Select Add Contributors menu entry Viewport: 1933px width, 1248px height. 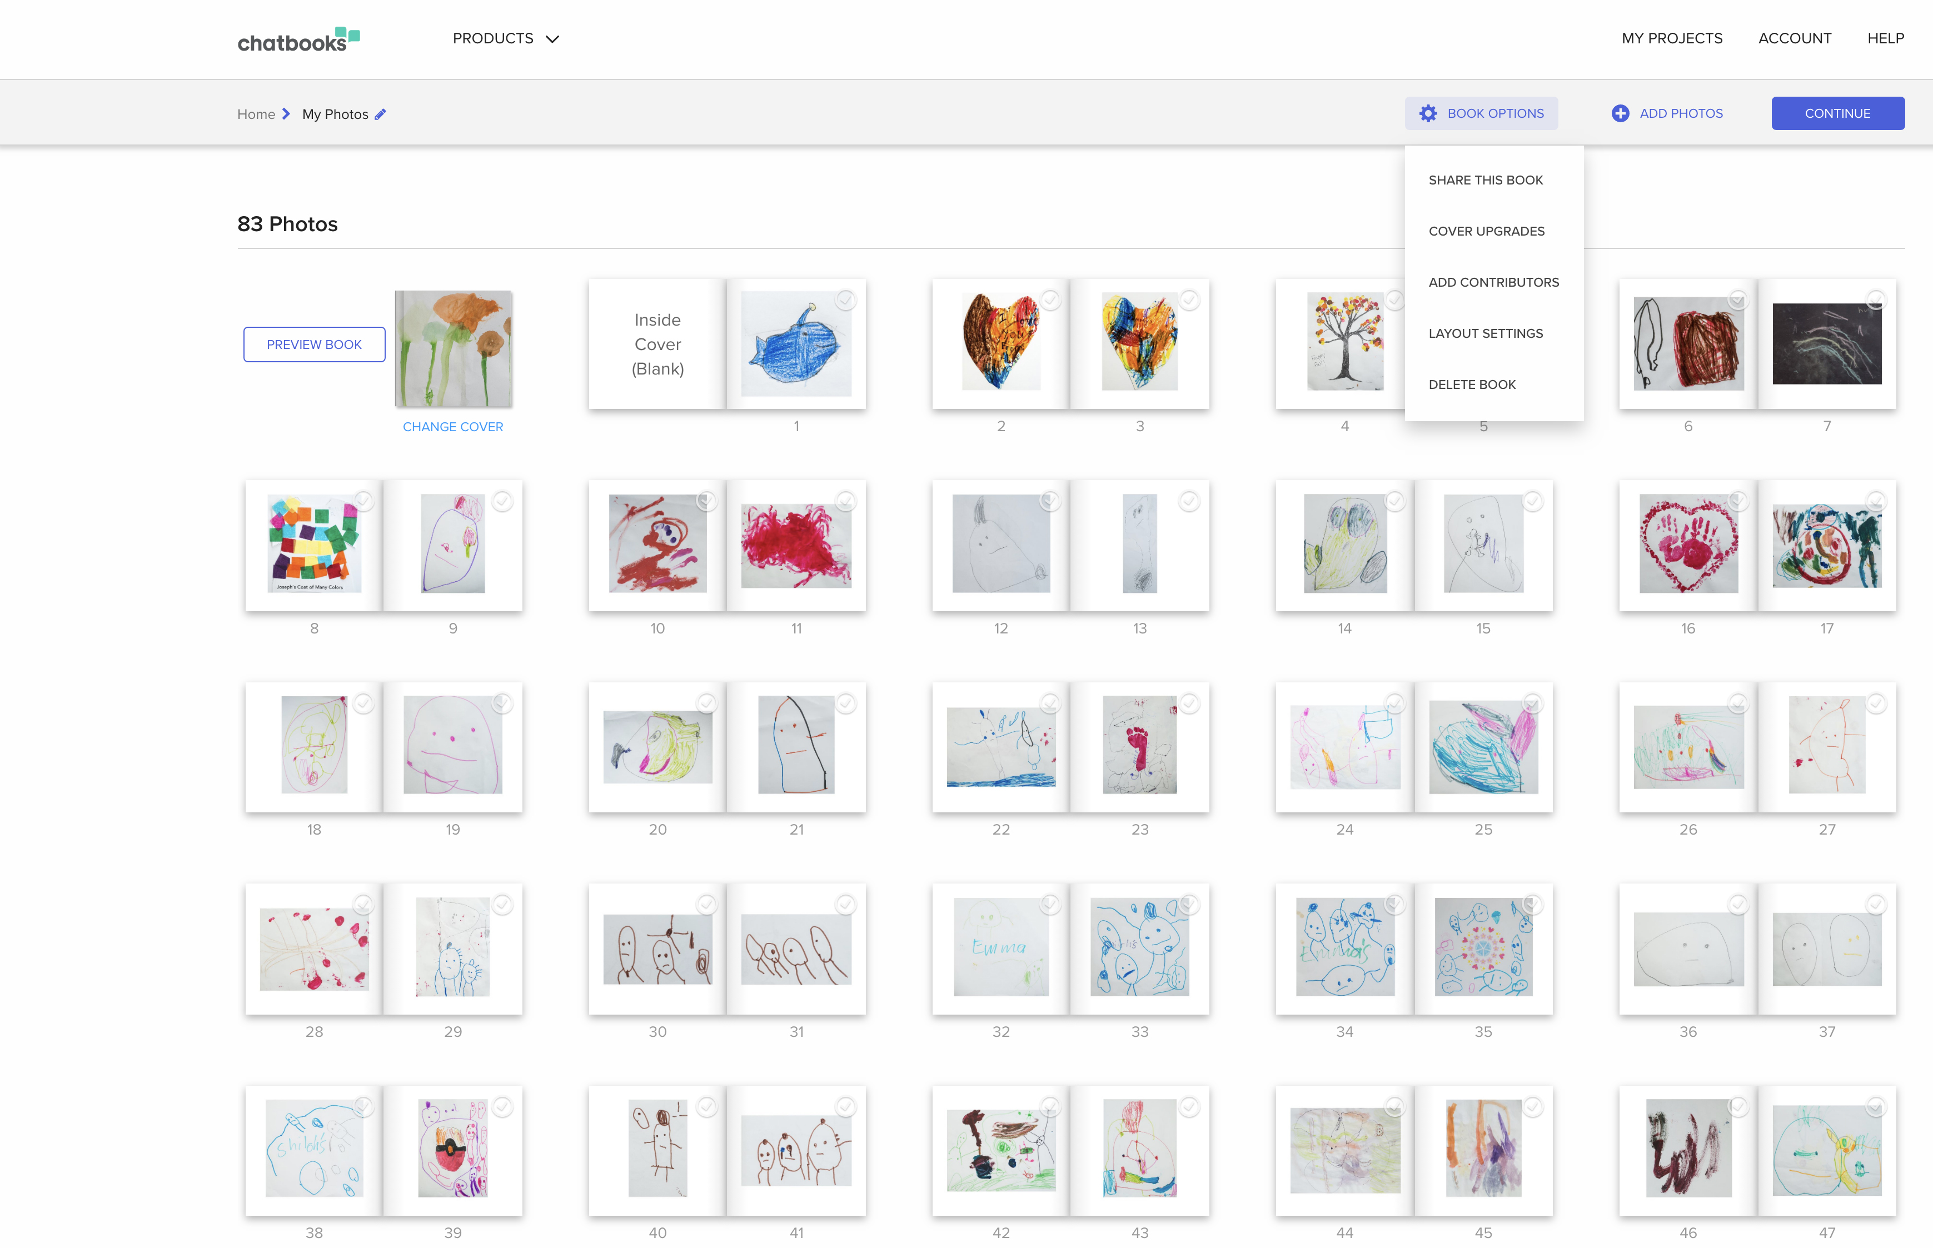1493,282
